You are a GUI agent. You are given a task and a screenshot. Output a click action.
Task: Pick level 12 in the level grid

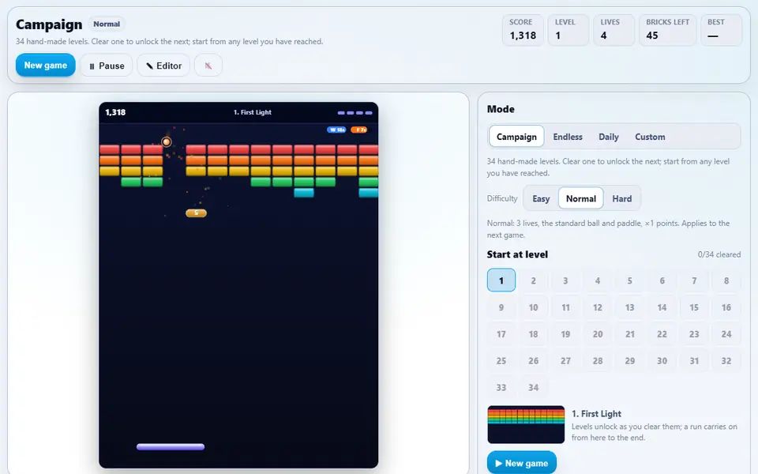[598, 307]
